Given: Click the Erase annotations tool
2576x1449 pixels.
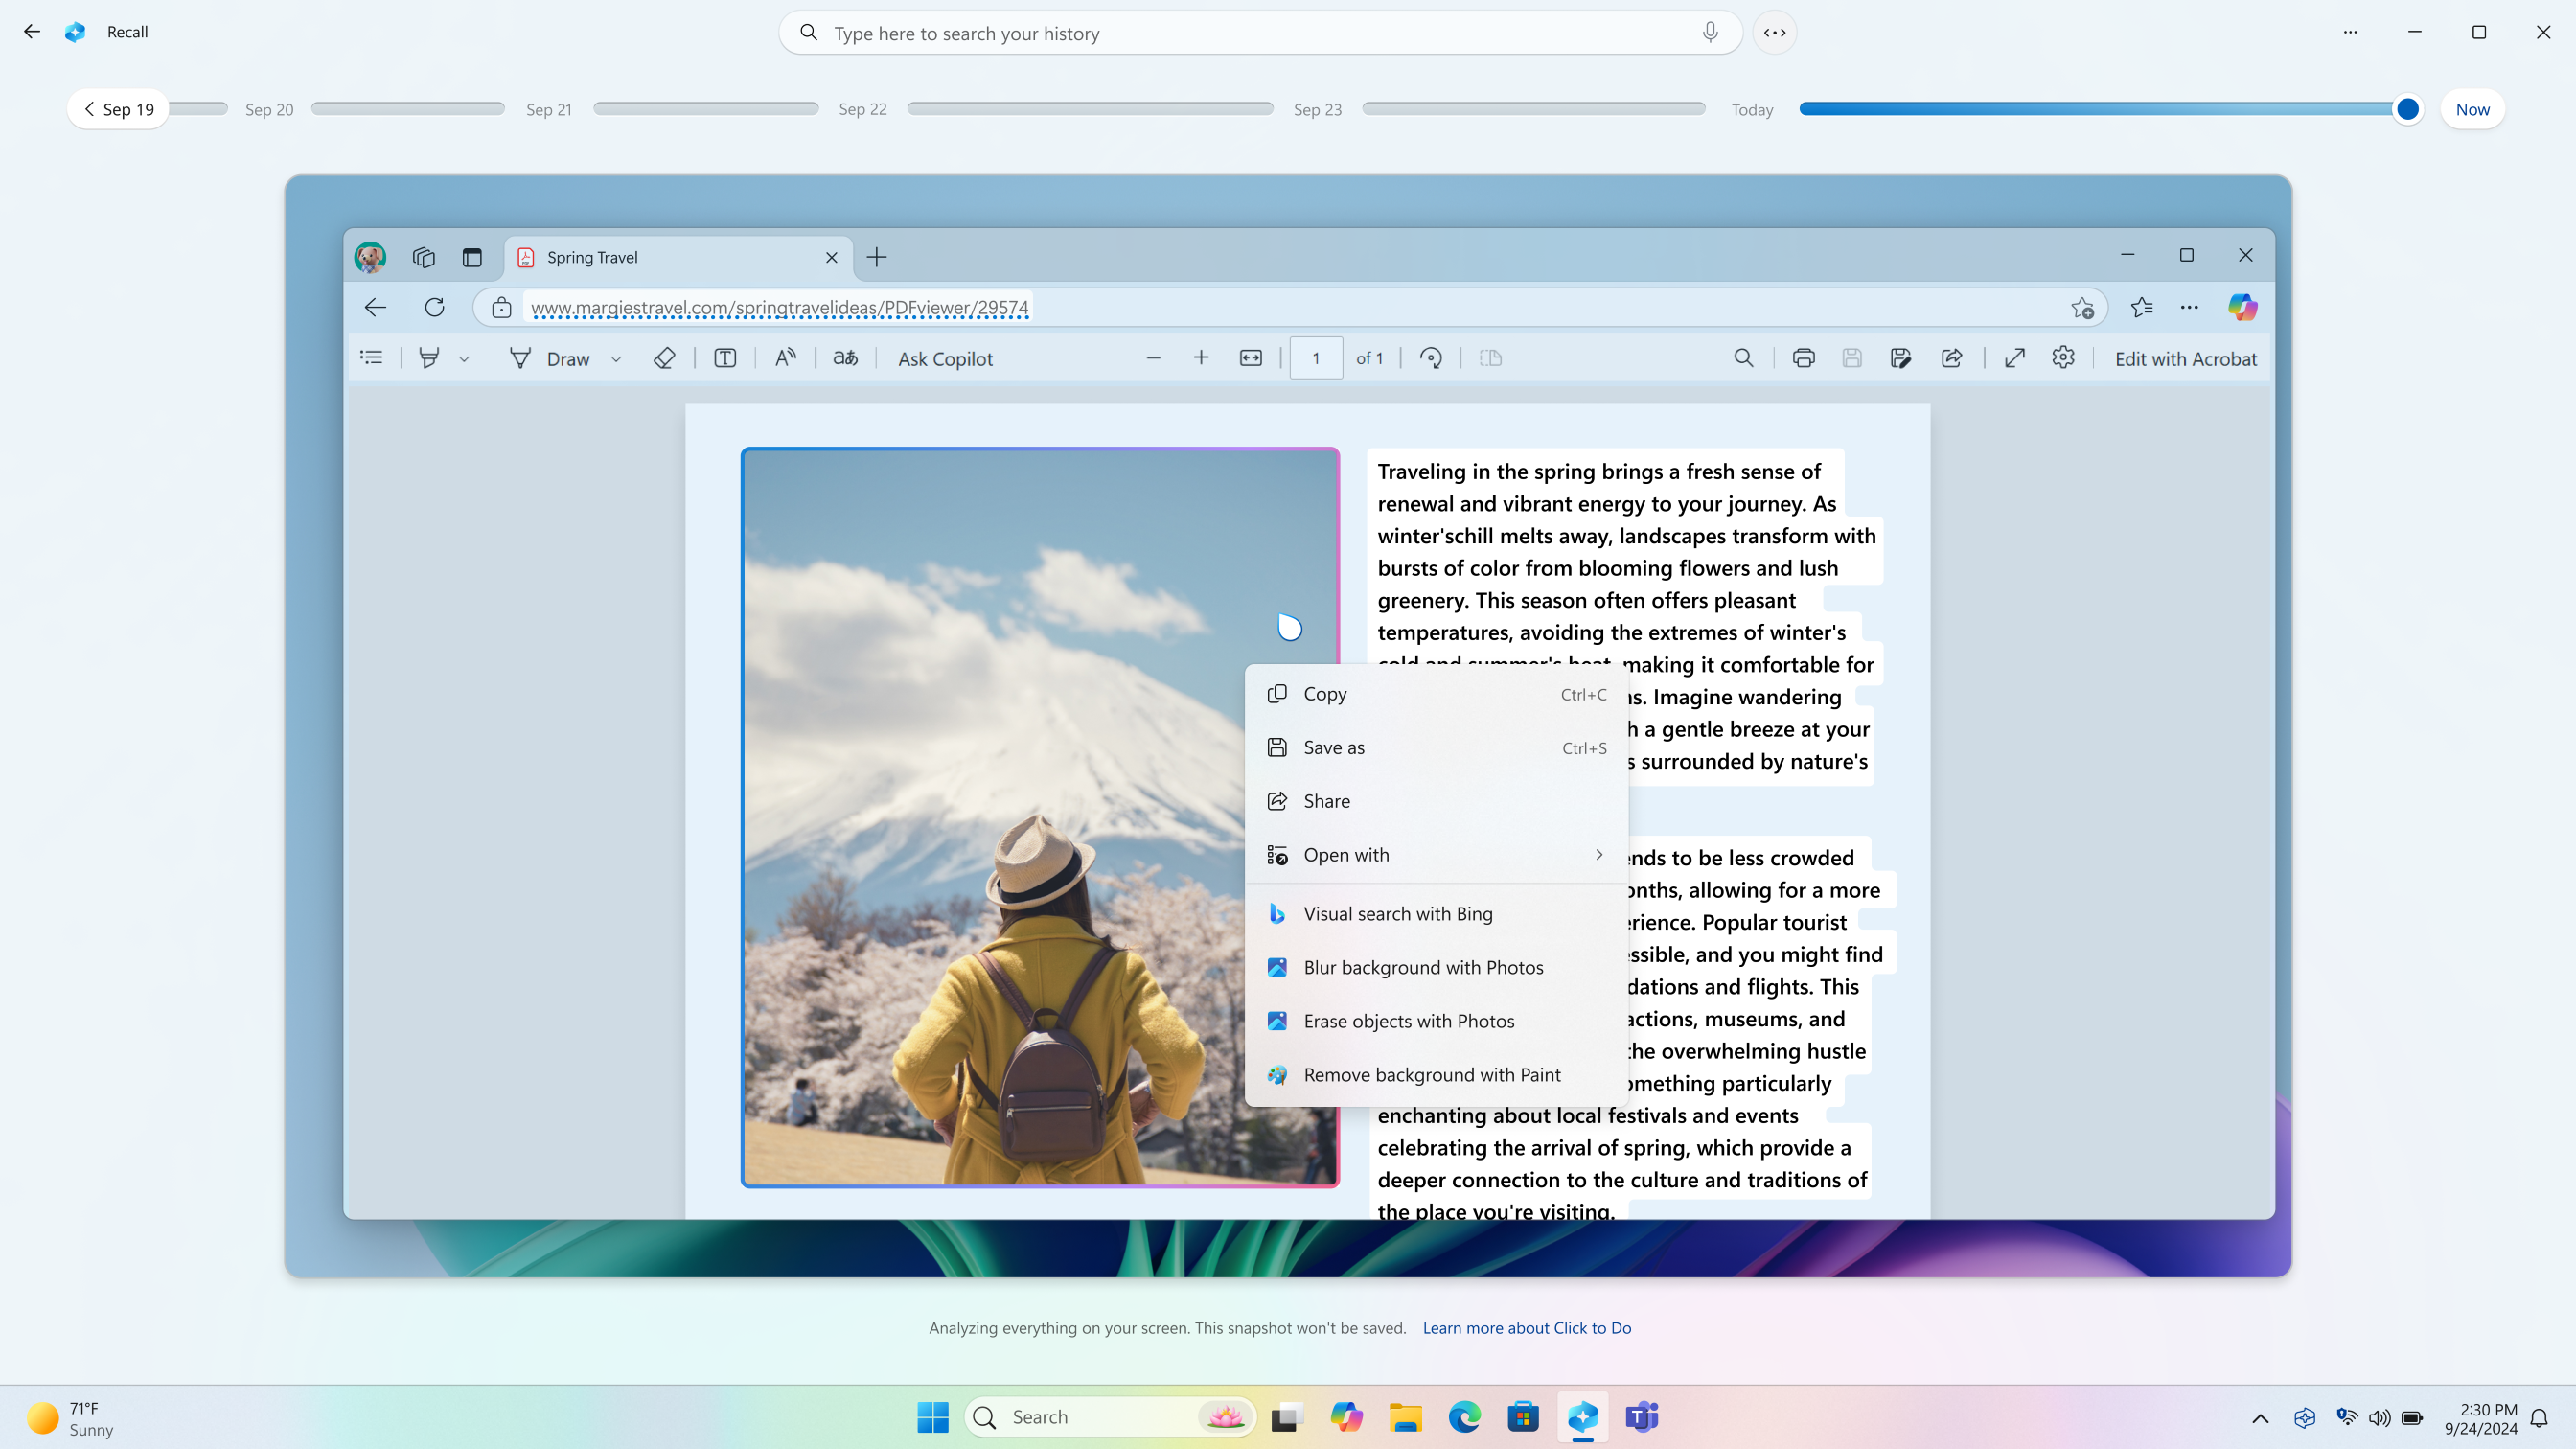Looking at the screenshot, I should click(663, 359).
